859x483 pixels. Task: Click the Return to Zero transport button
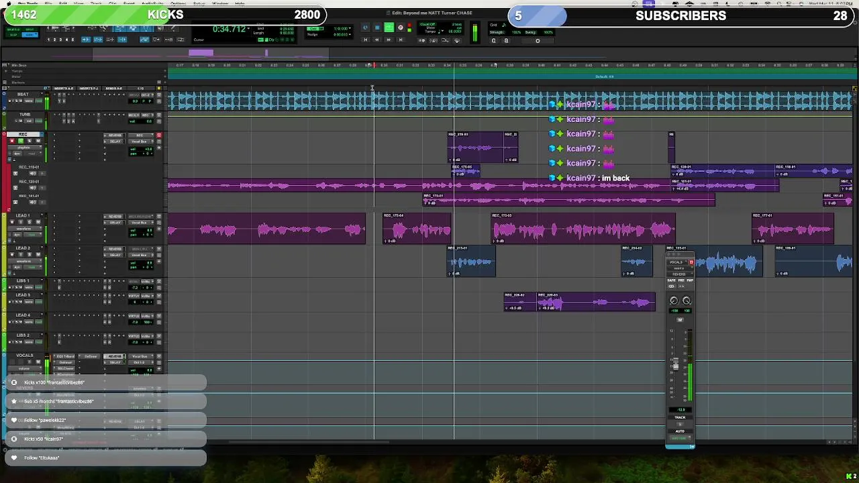[x=366, y=40]
